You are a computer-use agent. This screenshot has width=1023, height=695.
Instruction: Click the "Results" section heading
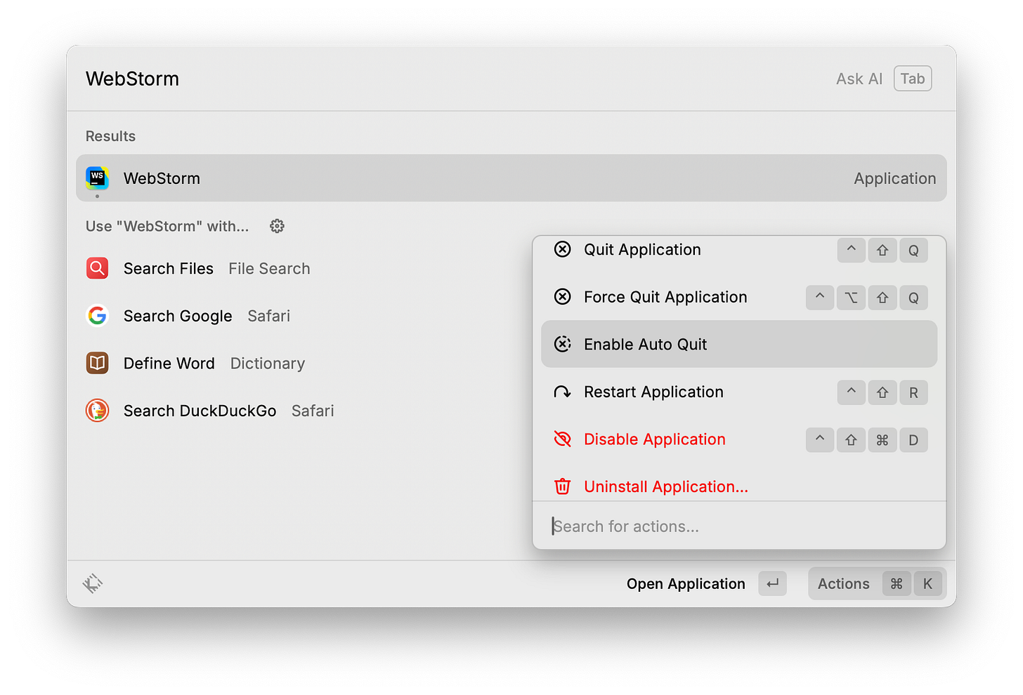pos(110,136)
